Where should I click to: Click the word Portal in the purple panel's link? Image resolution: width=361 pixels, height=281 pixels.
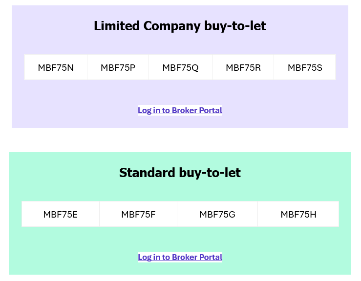[211, 110]
